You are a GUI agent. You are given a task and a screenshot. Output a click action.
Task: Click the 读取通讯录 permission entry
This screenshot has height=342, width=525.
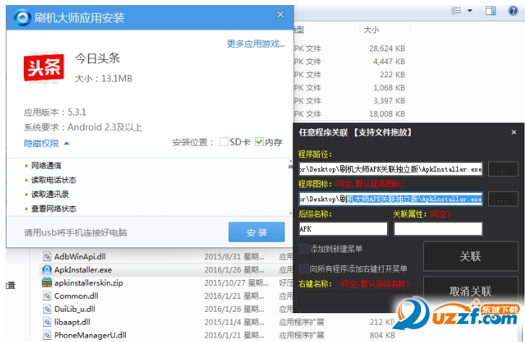(x=50, y=194)
